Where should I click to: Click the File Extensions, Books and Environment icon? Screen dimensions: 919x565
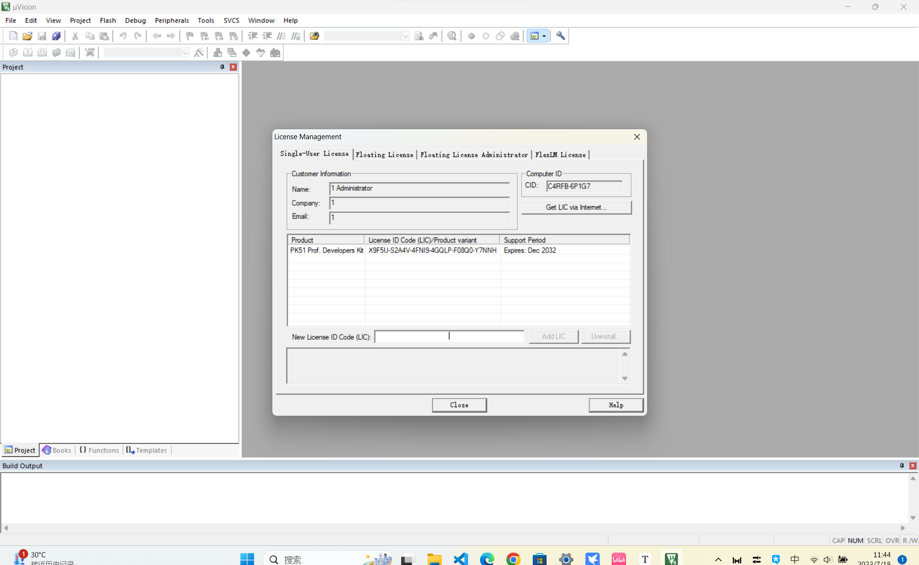pyautogui.click(x=218, y=53)
